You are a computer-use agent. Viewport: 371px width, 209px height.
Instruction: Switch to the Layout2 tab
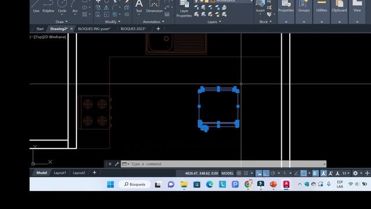pos(79,173)
